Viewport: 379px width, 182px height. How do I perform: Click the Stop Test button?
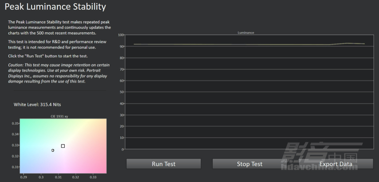pyautogui.click(x=250, y=164)
